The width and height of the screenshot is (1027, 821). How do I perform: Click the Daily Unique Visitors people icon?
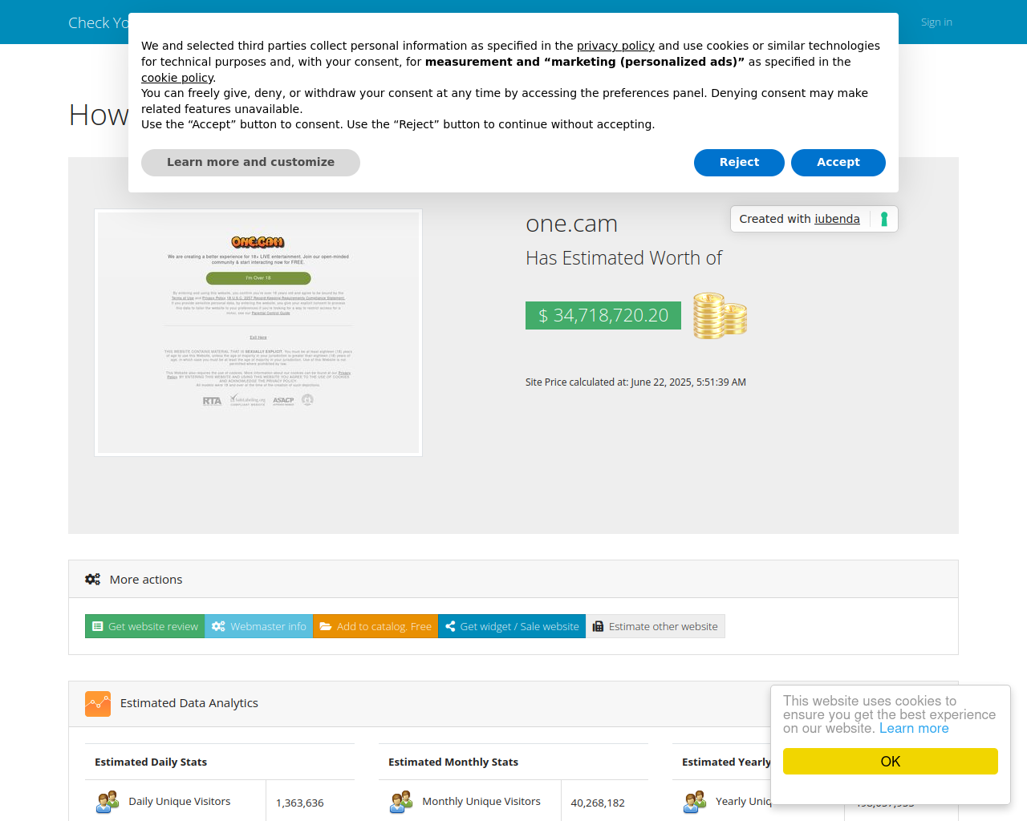pos(108,802)
